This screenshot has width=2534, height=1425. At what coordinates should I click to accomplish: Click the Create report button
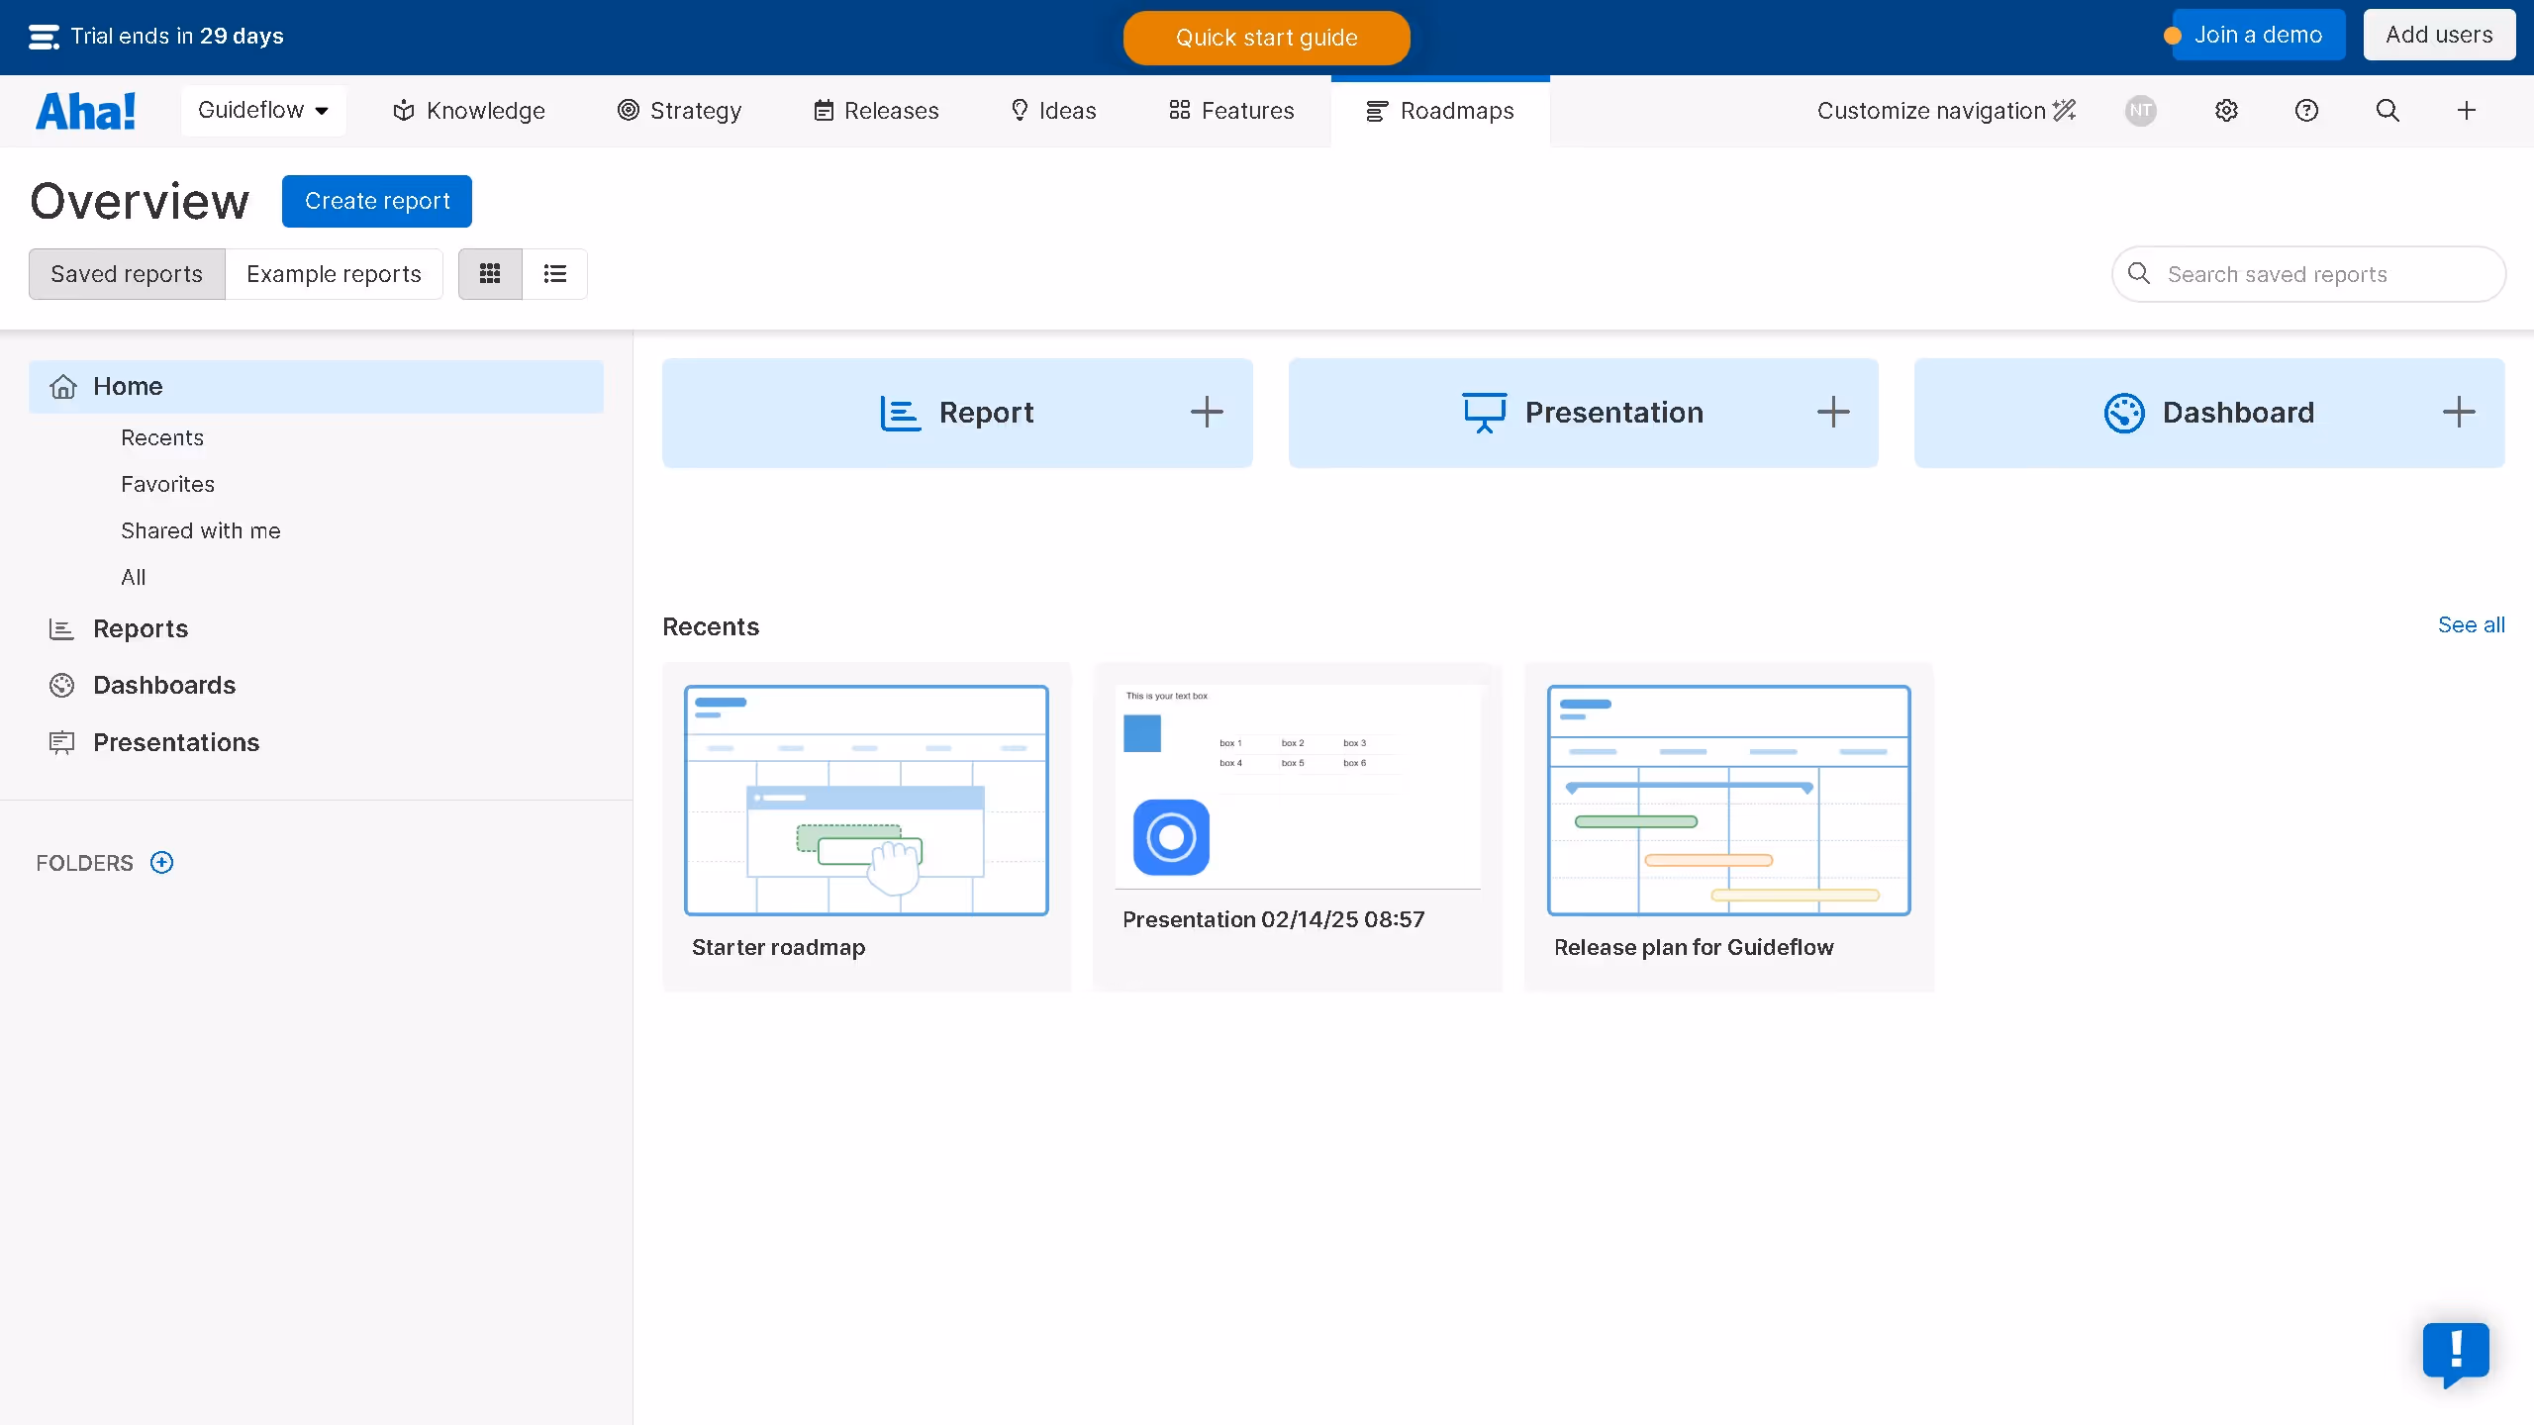pos(377,202)
